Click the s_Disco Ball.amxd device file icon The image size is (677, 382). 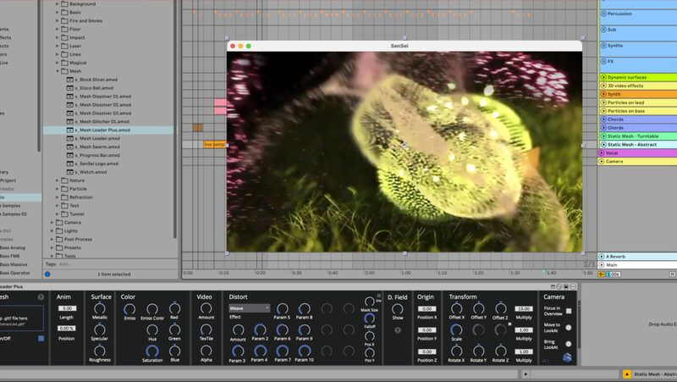click(71, 88)
